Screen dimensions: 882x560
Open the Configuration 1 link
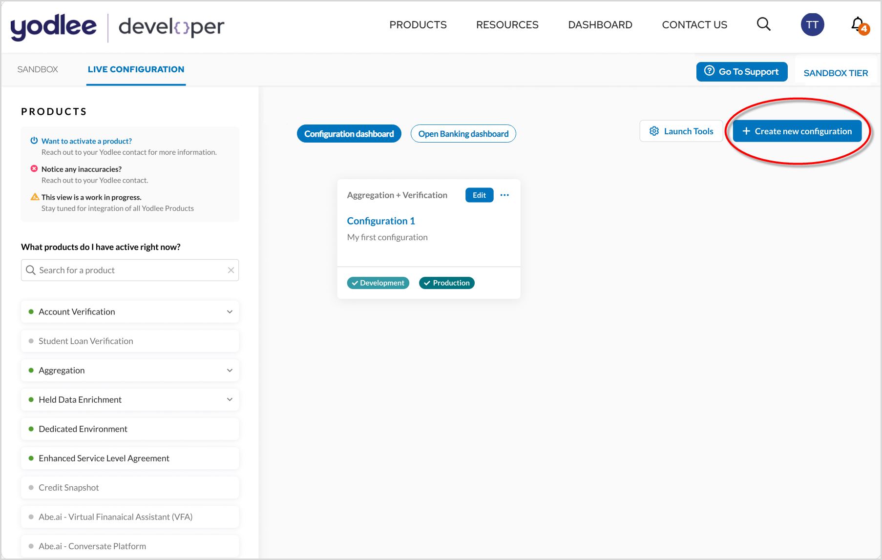[x=381, y=221]
